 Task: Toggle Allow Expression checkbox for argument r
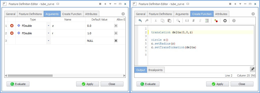pos(116,33)
